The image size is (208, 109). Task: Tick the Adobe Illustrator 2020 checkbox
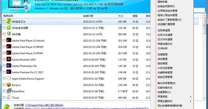pos(4,59)
